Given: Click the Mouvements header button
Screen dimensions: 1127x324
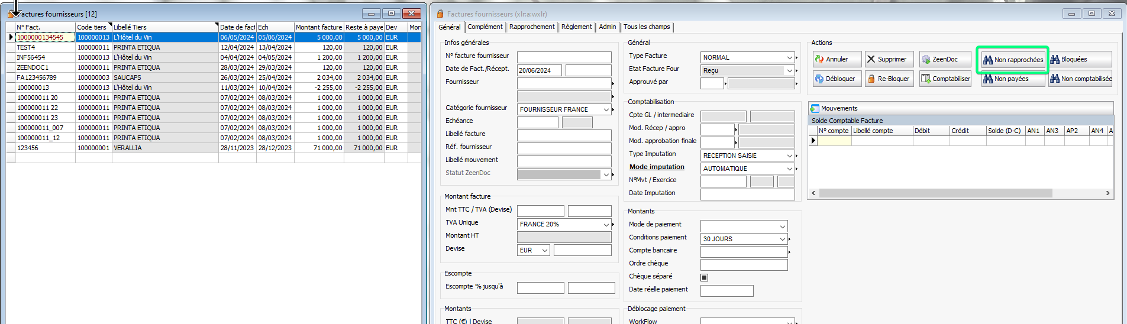Looking at the screenshot, I should point(838,108).
